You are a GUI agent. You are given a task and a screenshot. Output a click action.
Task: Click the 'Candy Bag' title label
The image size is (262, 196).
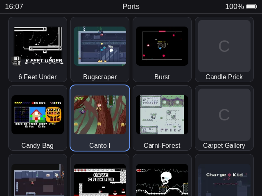click(x=38, y=145)
